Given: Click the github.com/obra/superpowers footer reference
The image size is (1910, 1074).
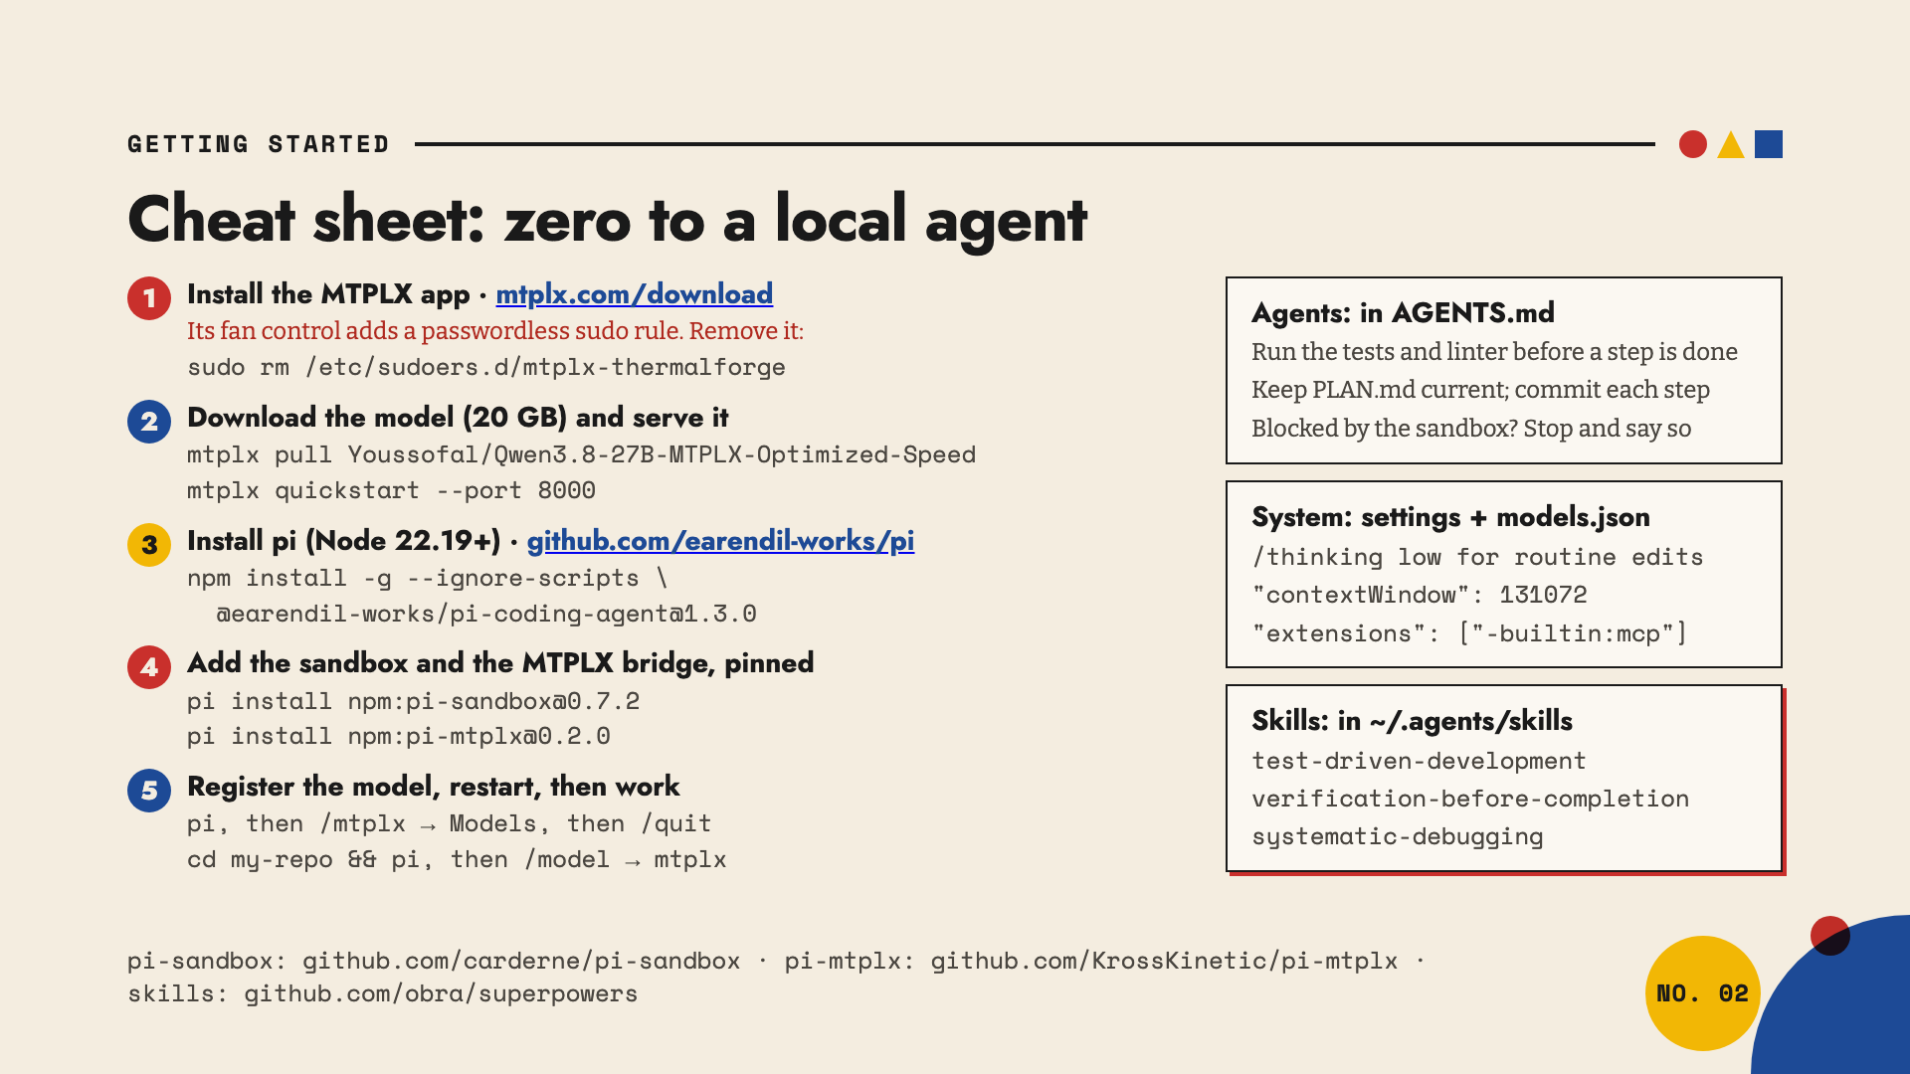Looking at the screenshot, I should (x=441, y=993).
